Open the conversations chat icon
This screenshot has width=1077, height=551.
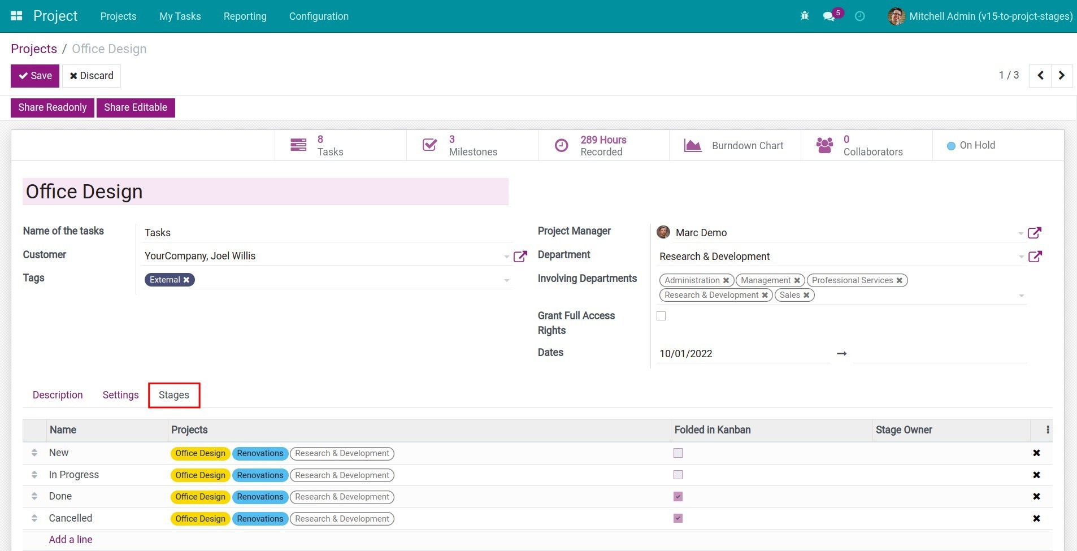pyautogui.click(x=829, y=16)
